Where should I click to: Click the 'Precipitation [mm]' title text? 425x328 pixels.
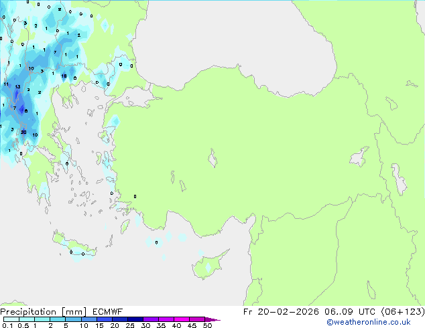click(x=44, y=312)
